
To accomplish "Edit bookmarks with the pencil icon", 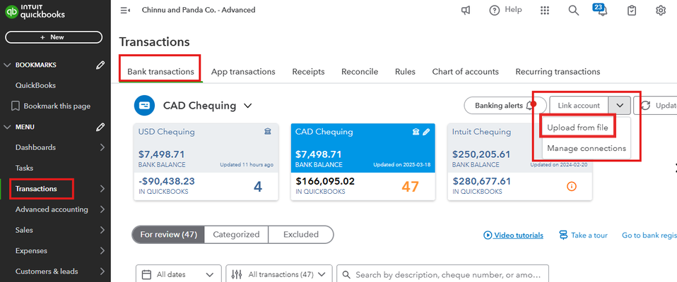I will pos(100,65).
